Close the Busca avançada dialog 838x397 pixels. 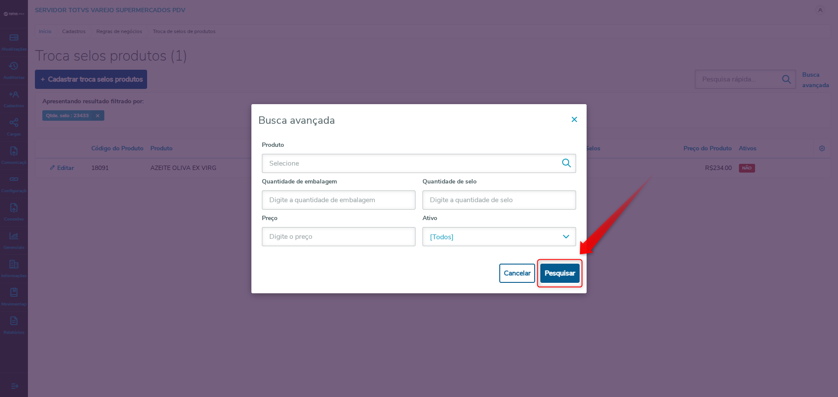coord(574,119)
